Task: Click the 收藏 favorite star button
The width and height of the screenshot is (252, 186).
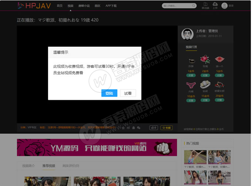Action: 167,128
